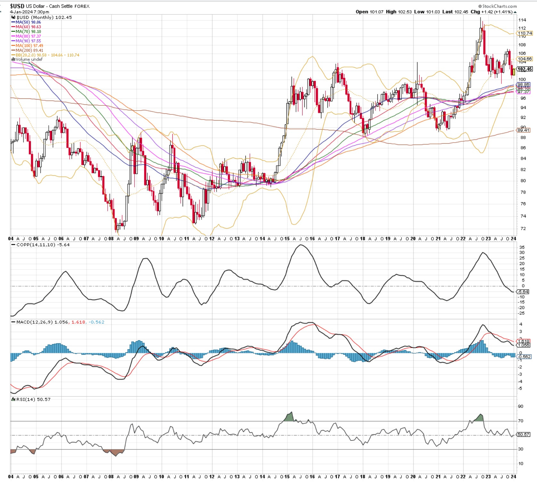Click the boxed 110.74 upper-band price label

525,33
